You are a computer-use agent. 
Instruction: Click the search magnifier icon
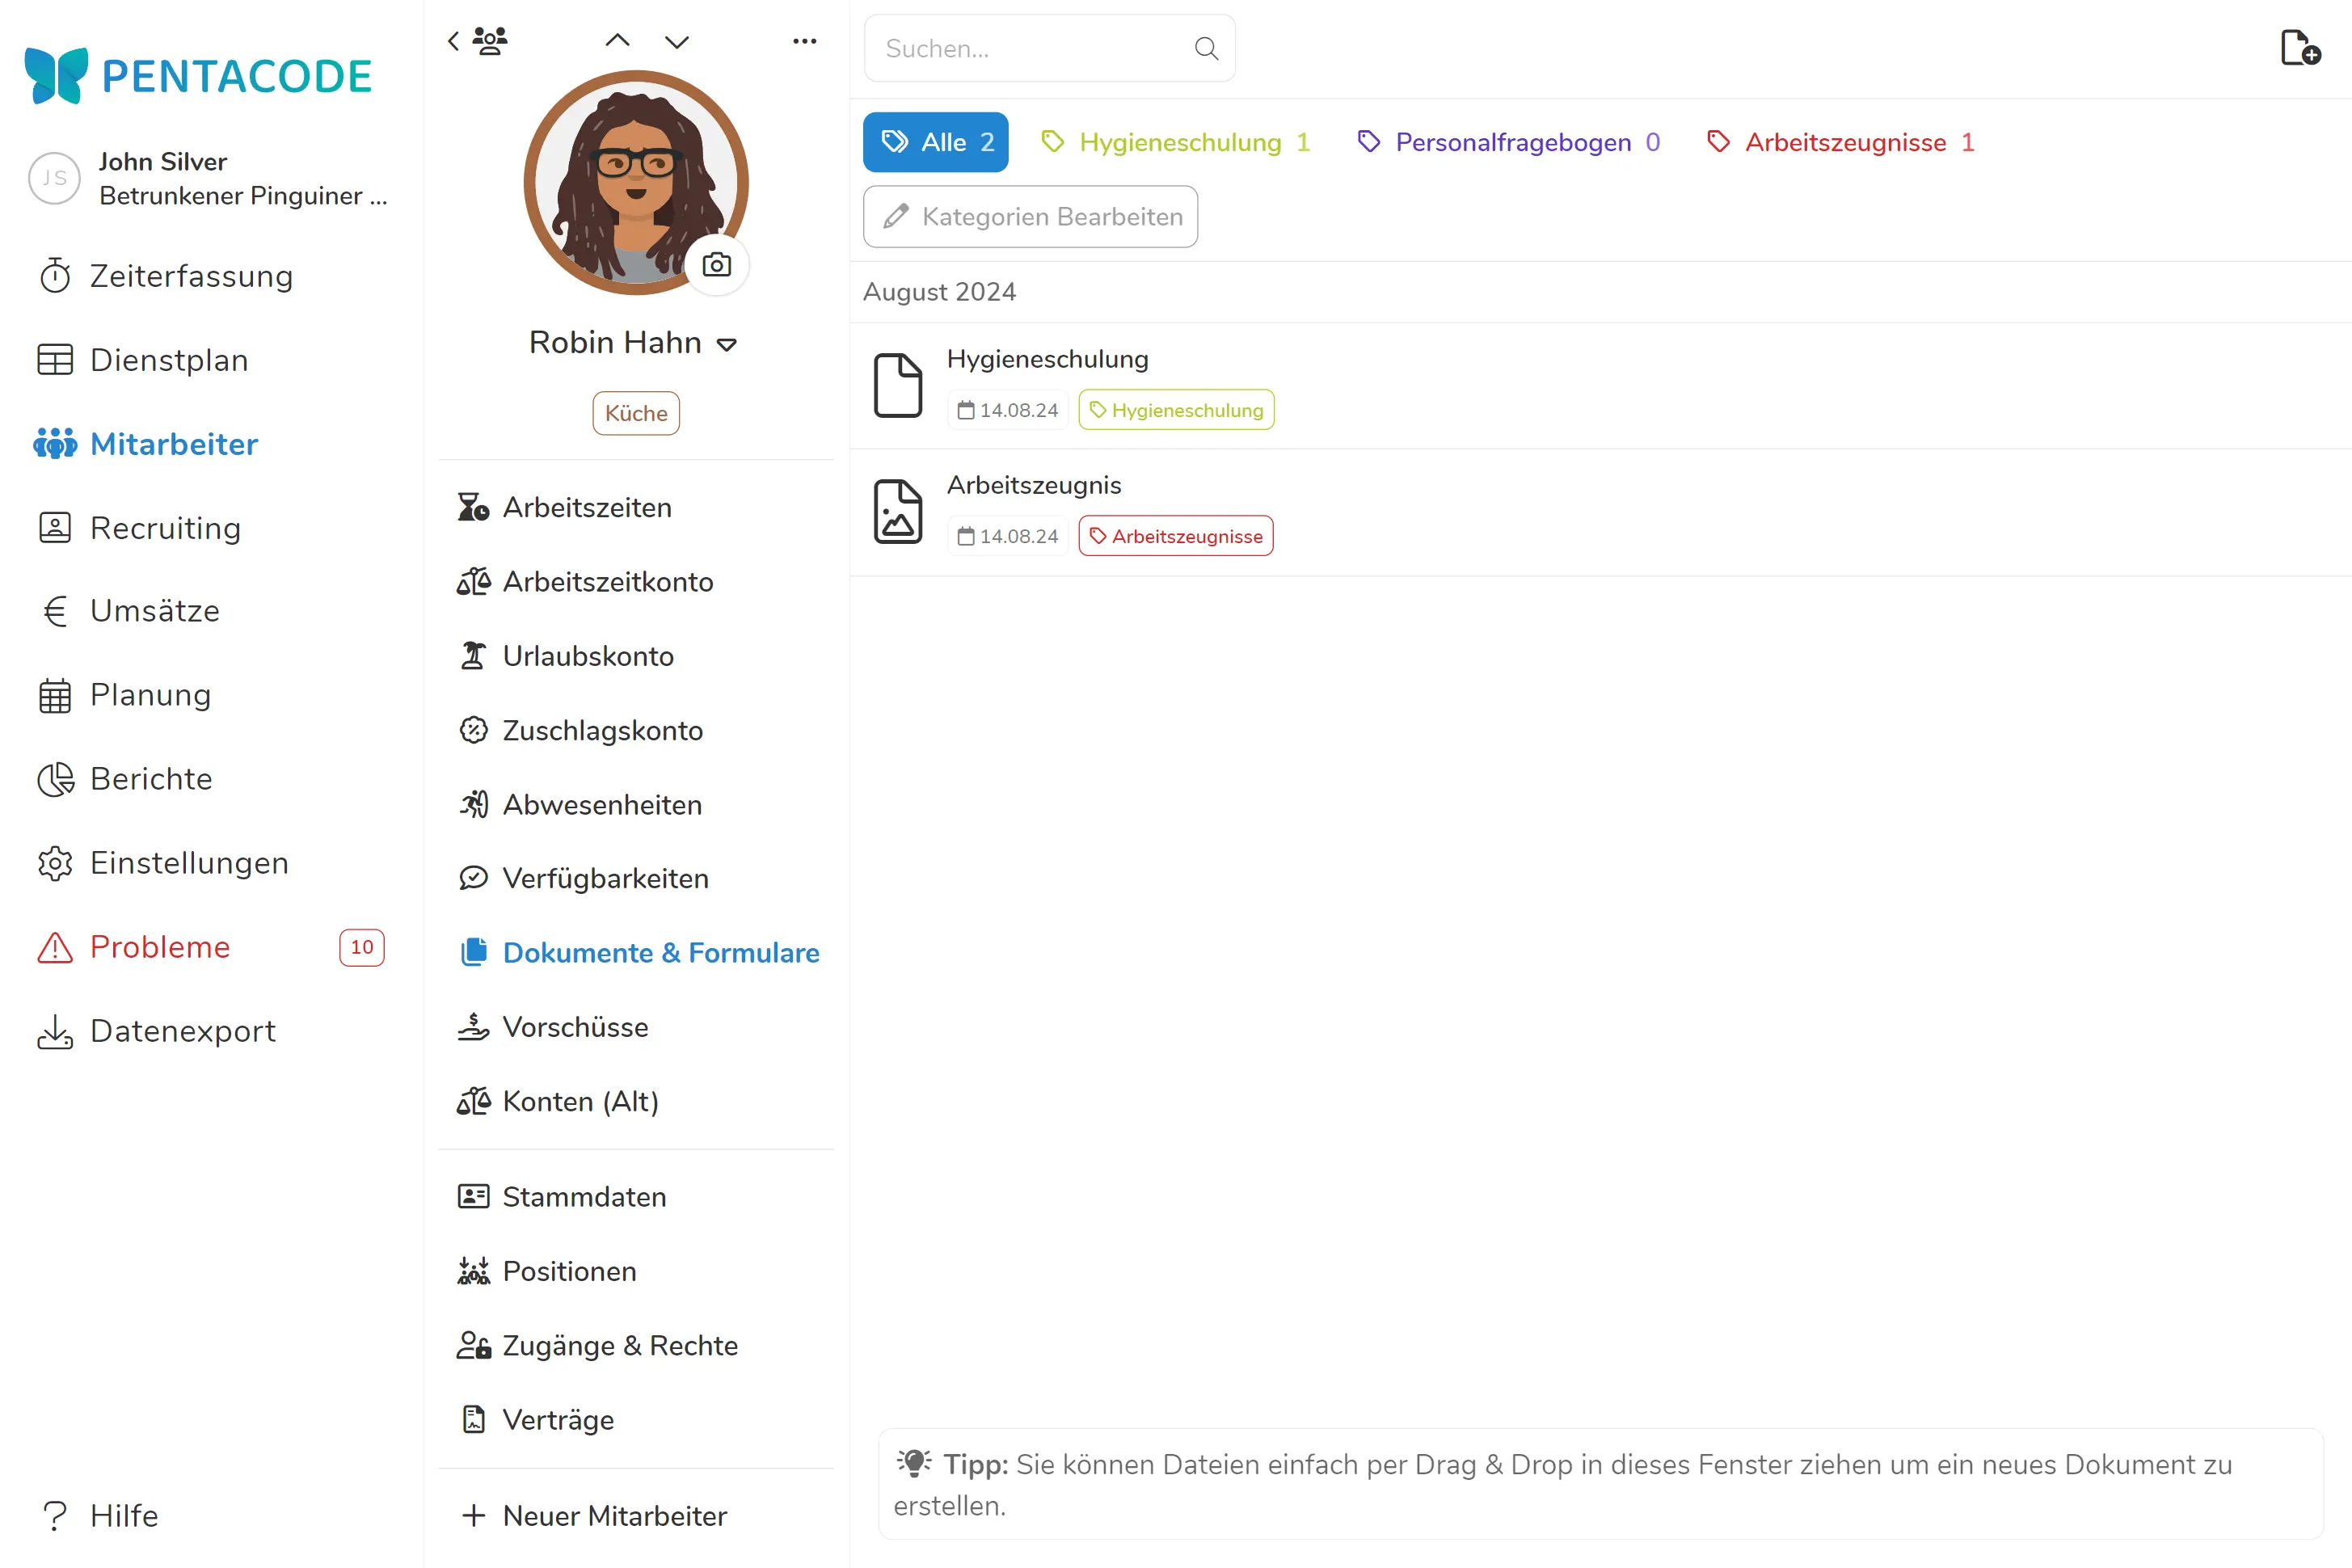1206,48
